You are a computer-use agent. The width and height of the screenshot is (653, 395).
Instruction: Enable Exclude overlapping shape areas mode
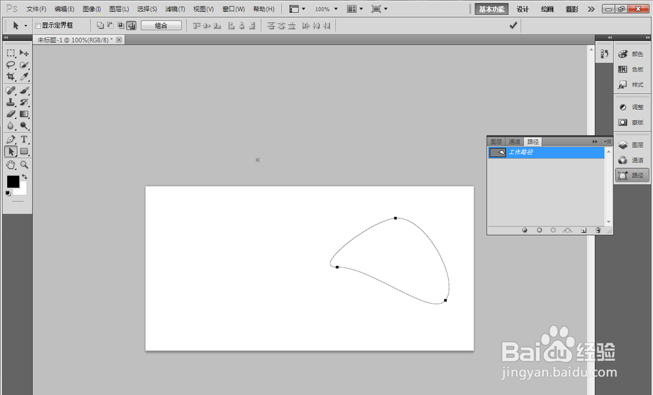pos(132,25)
